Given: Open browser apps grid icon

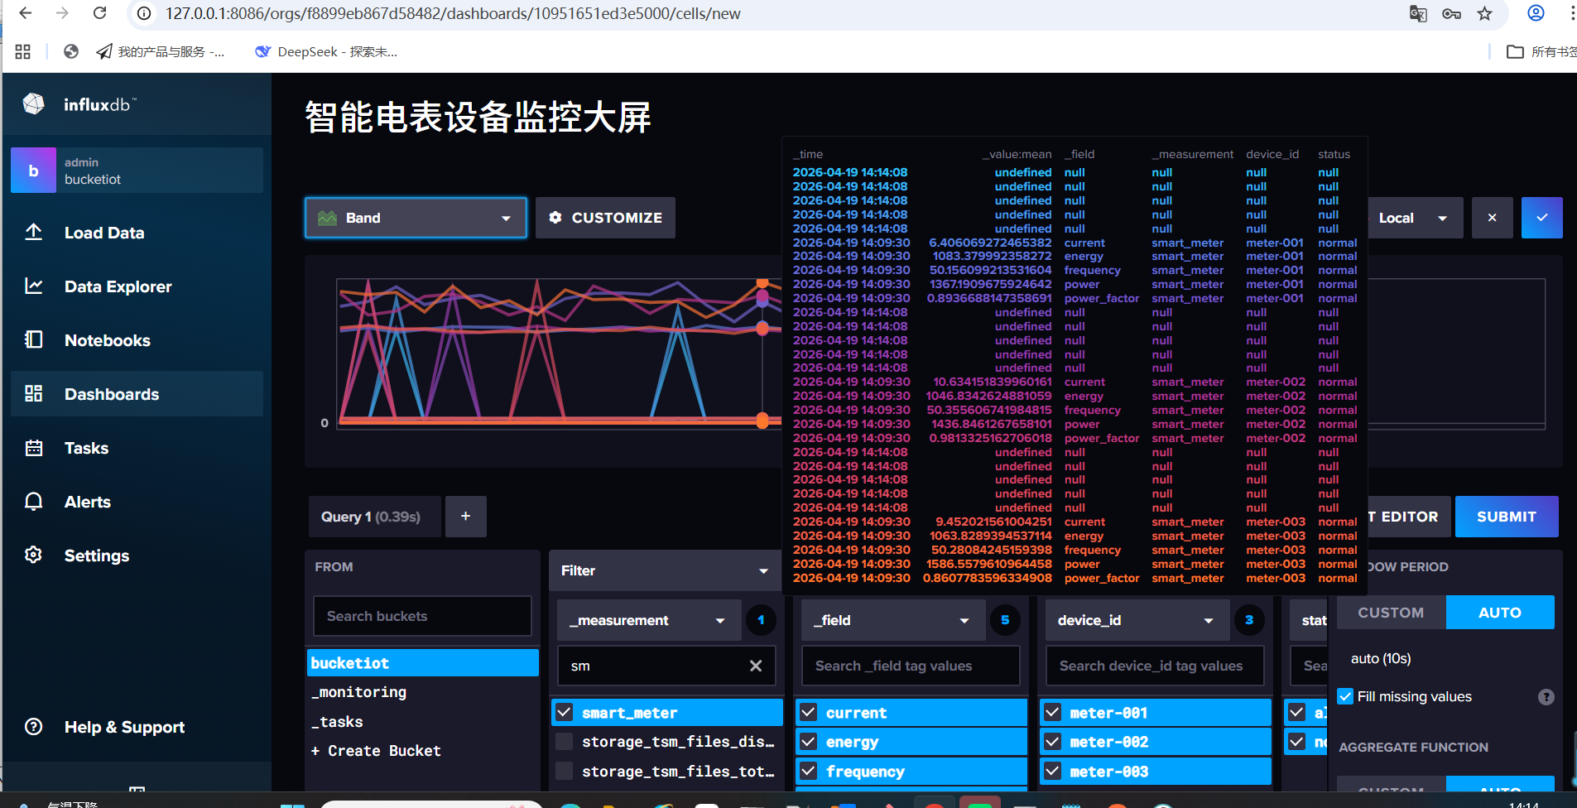Looking at the screenshot, I should point(23,51).
